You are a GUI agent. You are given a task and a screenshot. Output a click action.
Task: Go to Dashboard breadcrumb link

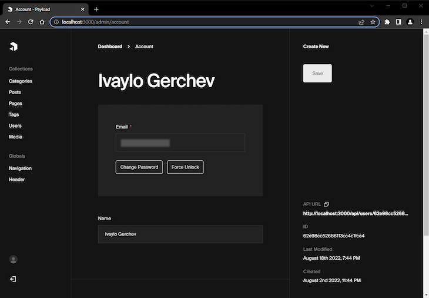pyautogui.click(x=110, y=47)
